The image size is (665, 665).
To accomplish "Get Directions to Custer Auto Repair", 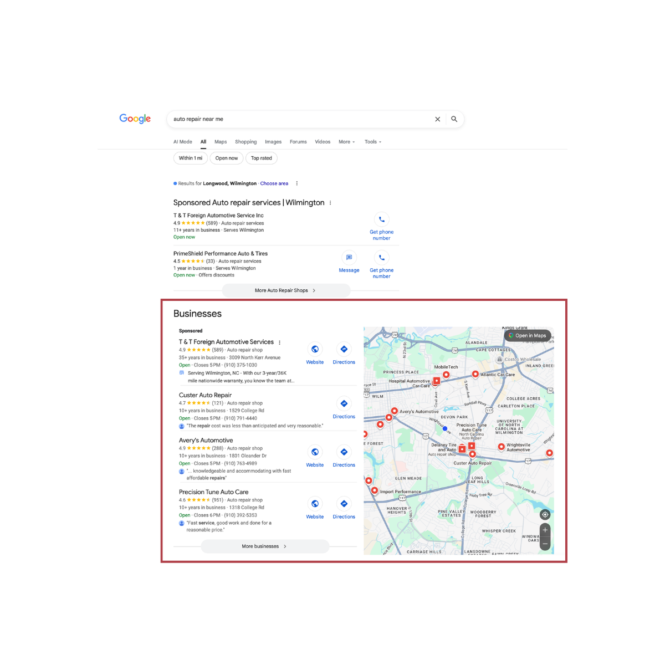I will coord(344,404).
